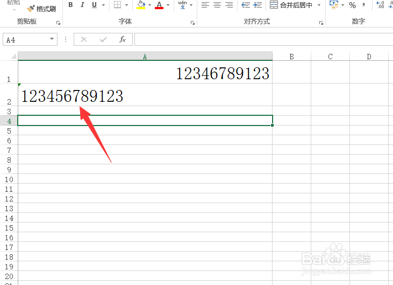The width and height of the screenshot is (393, 285).
Task: Apply percent style
Action: (x=352, y=5)
